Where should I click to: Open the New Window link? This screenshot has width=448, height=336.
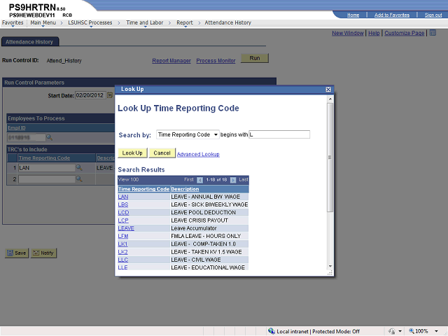pyautogui.click(x=348, y=33)
